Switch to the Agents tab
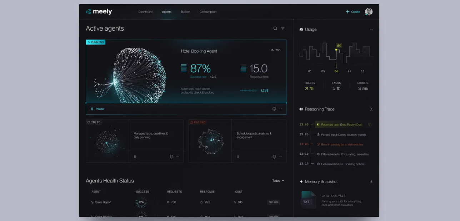The width and height of the screenshot is (460, 221). tap(166, 12)
